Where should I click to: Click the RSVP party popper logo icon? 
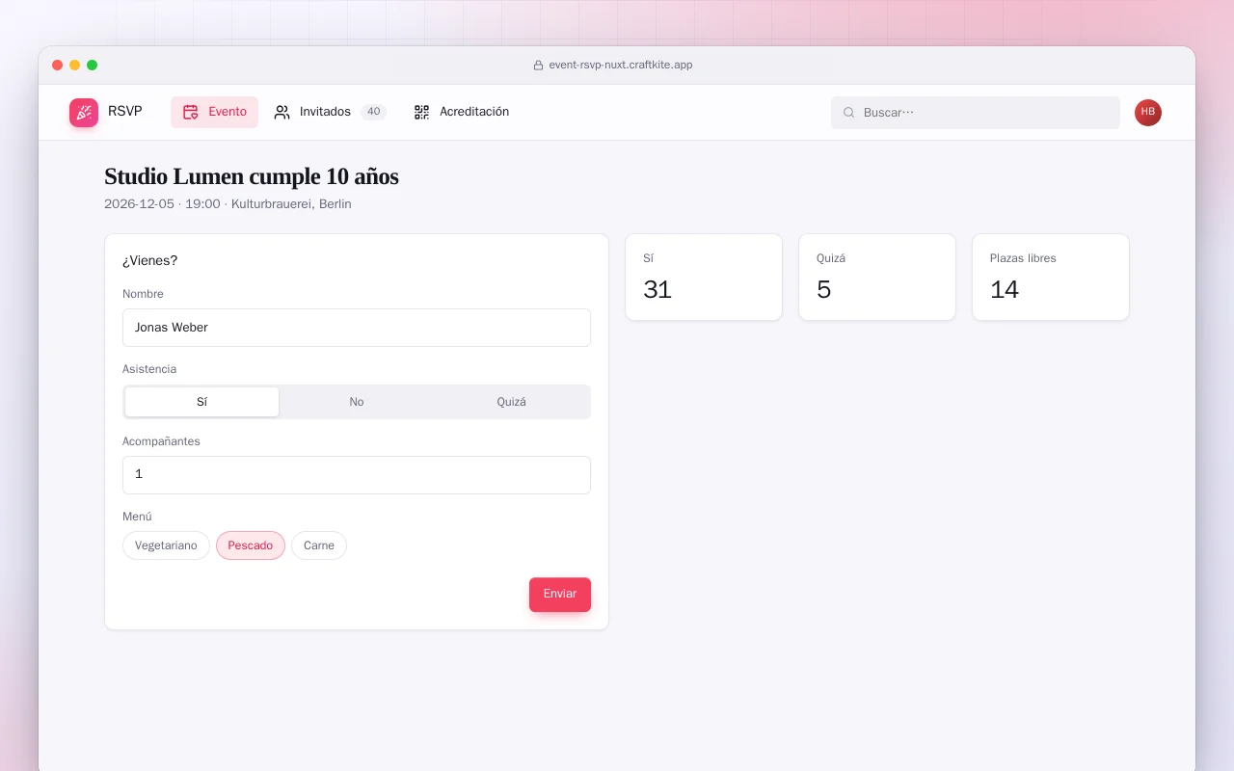click(84, 113)
